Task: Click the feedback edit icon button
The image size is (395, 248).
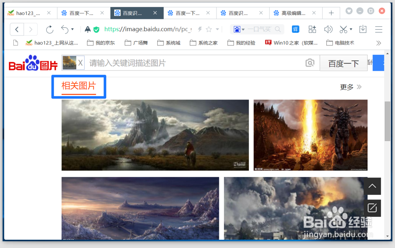Action: tap(372, 208)
